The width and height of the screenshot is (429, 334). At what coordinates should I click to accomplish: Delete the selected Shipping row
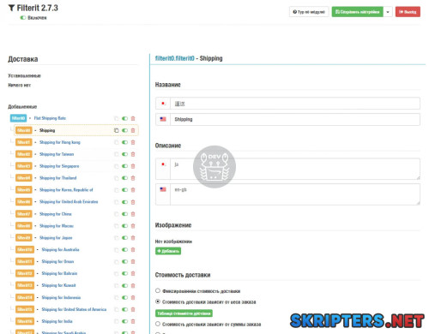tap(133, 130)
